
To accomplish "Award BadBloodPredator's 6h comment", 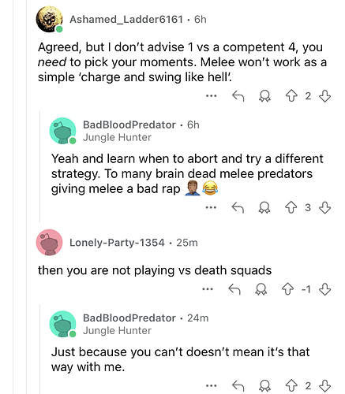I will click(264, 207).
